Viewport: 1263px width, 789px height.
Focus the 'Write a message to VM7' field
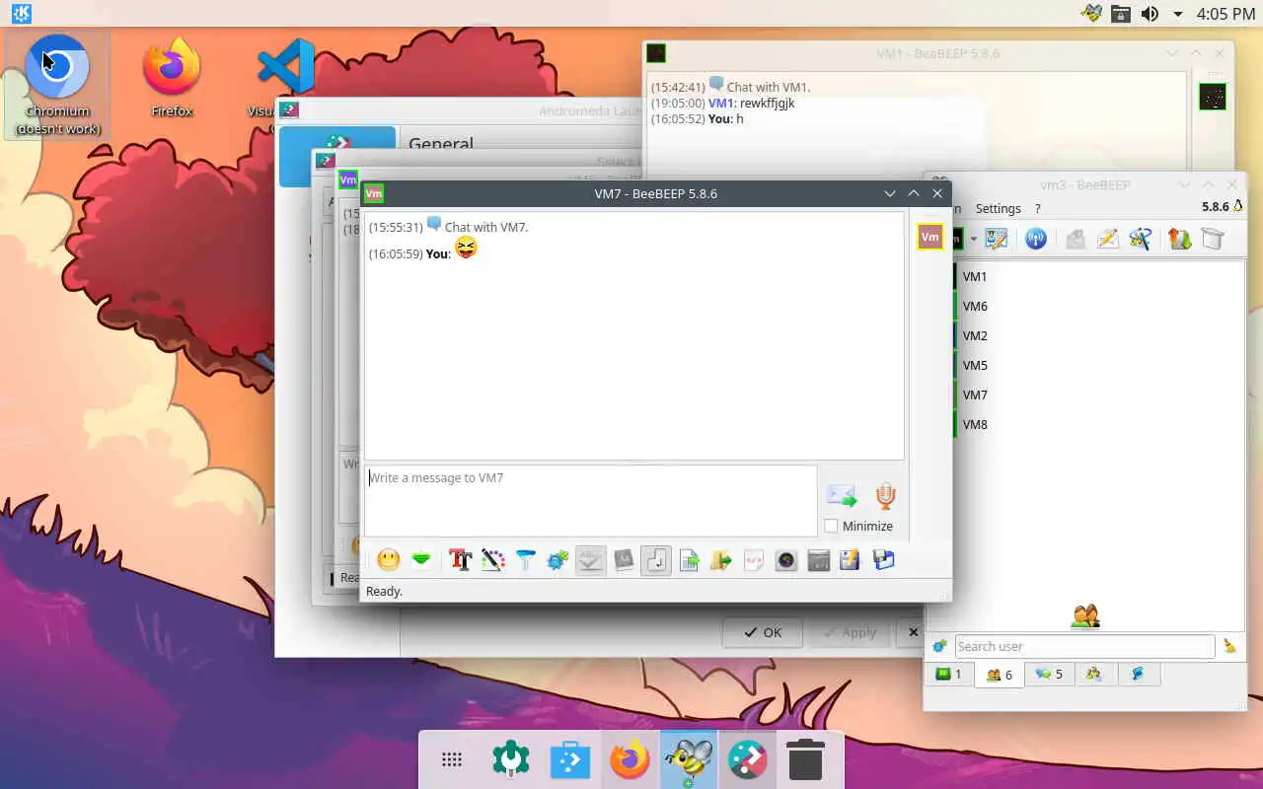pos(590,500)
